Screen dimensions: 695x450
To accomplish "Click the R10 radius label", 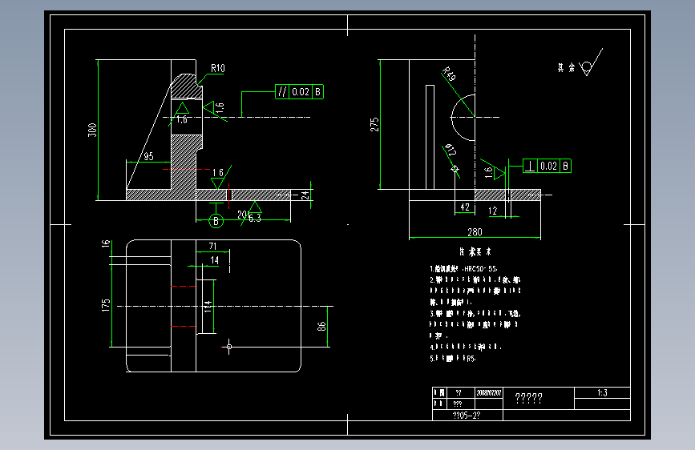I will coord(217,68).
